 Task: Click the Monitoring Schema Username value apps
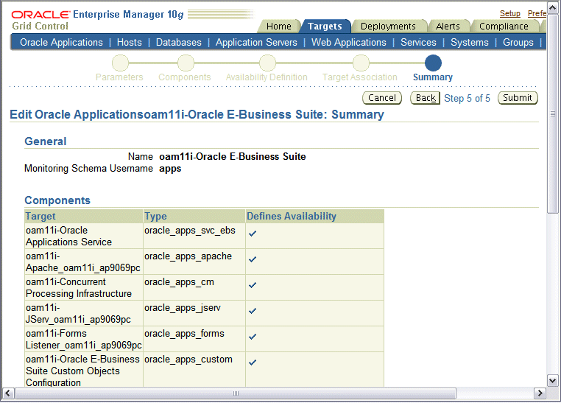170,169
